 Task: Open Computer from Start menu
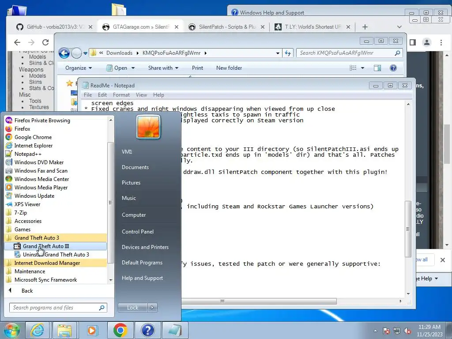(x=134, y=215)
